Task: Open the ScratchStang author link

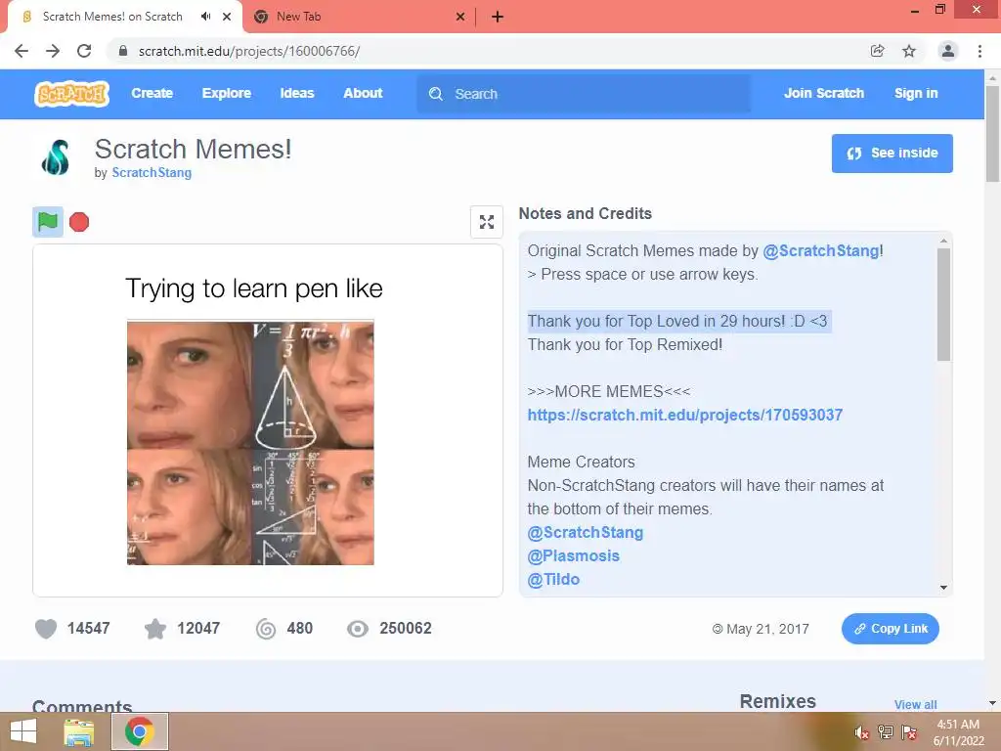Action: coord(152,173)
